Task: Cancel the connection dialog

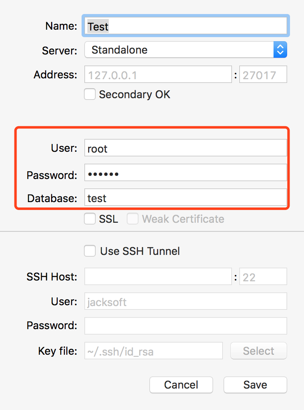Action: [x=181, y=385]
